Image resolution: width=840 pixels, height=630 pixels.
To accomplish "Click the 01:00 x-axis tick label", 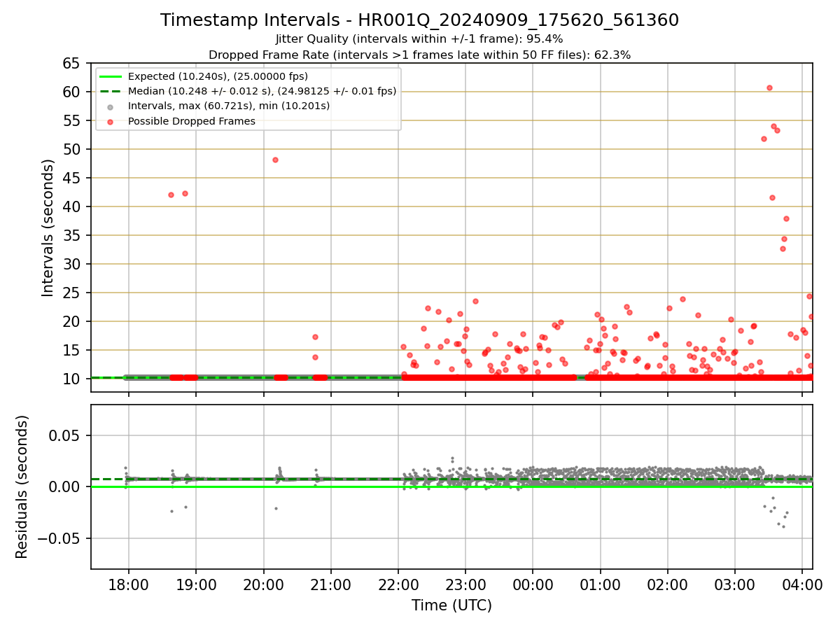I will point(601,584).
